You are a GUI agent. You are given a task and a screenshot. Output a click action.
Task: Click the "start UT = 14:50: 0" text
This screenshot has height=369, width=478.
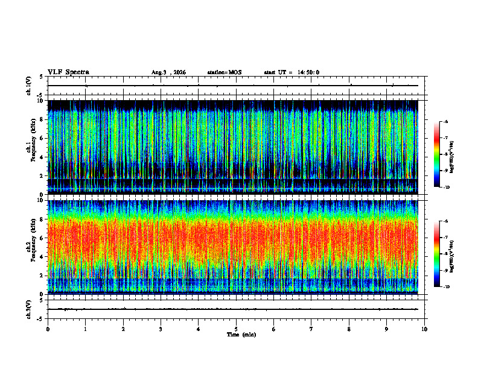click(x=292, y=72)
